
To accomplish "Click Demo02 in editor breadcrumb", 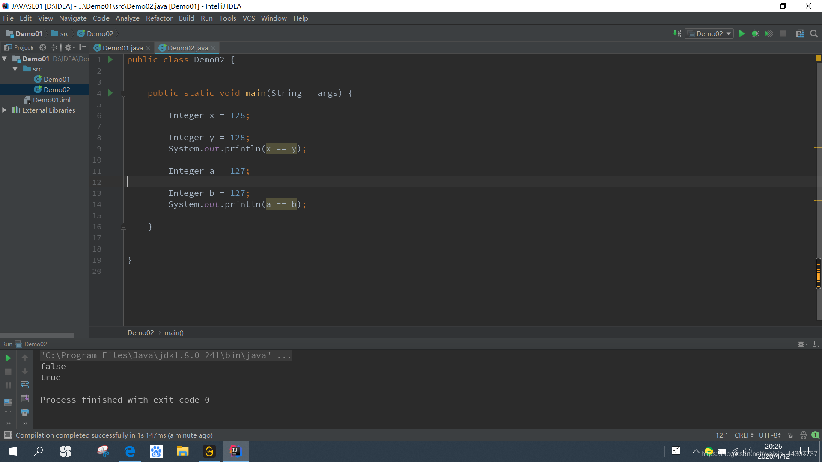I will click(140, 332).
